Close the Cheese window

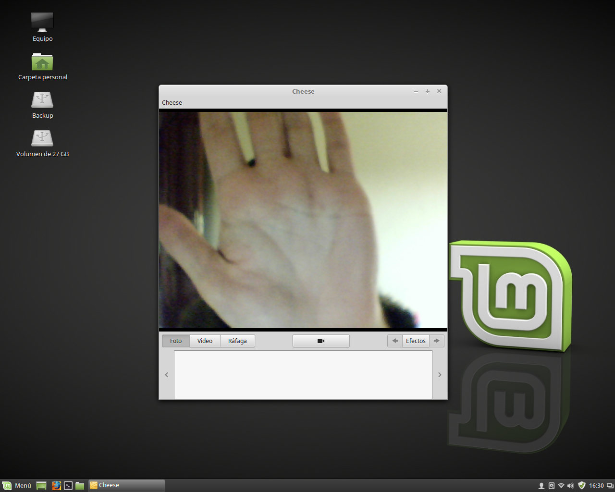(x=439, y=91)
